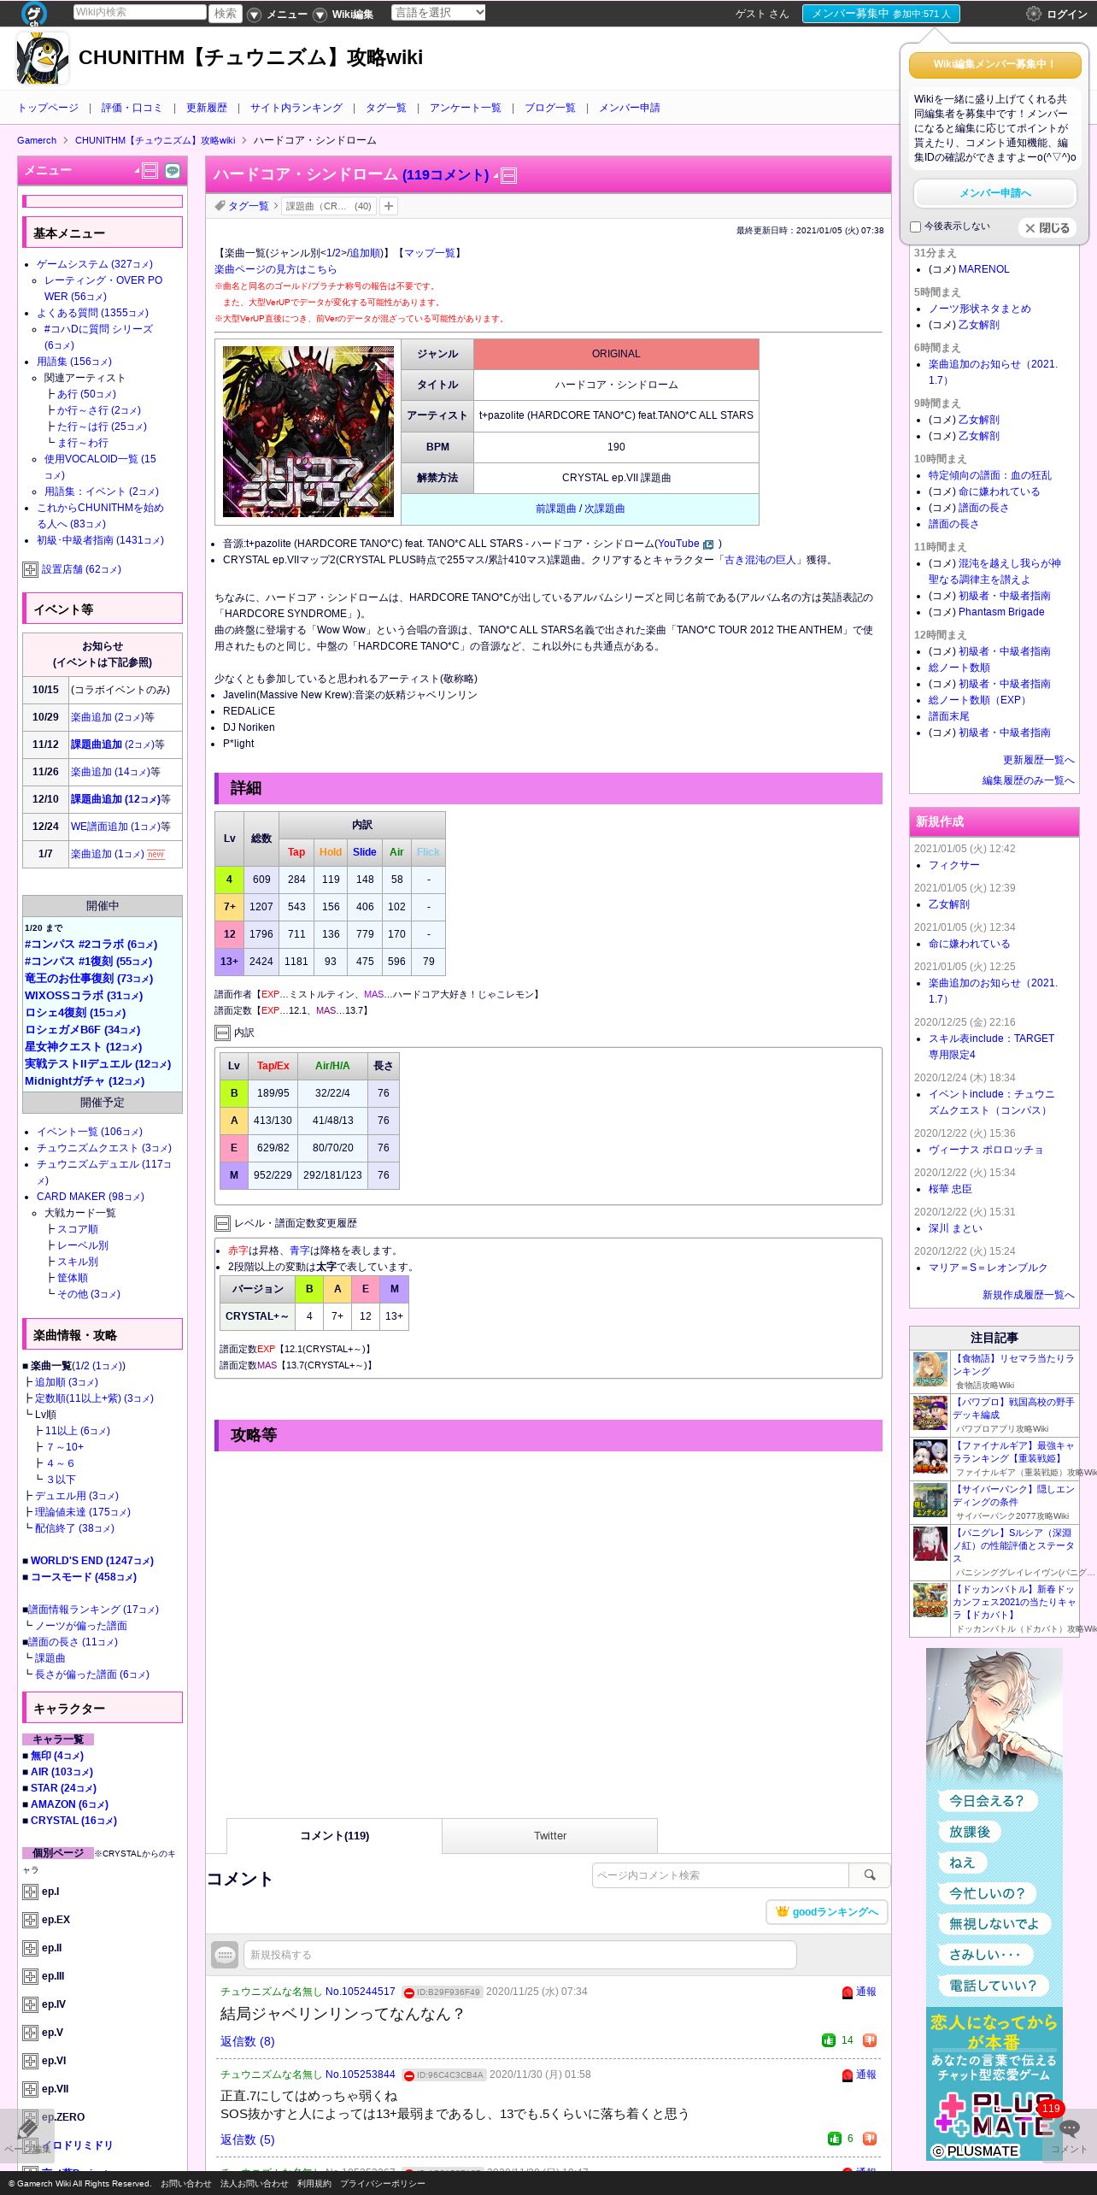Open the PLUSMATE advertisement banner
This screenshot has width=1097, height=2195.
994,1904
